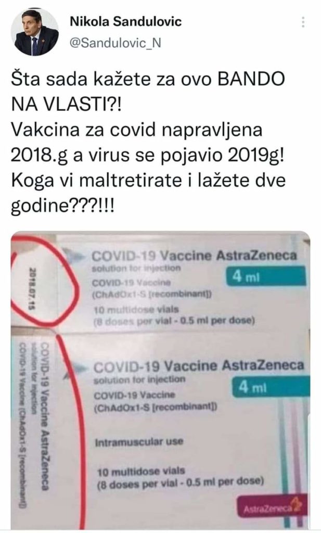Tap the tweet line 'Vakcina za covid napravljena'
321x533 pixels.
(136, 130)
